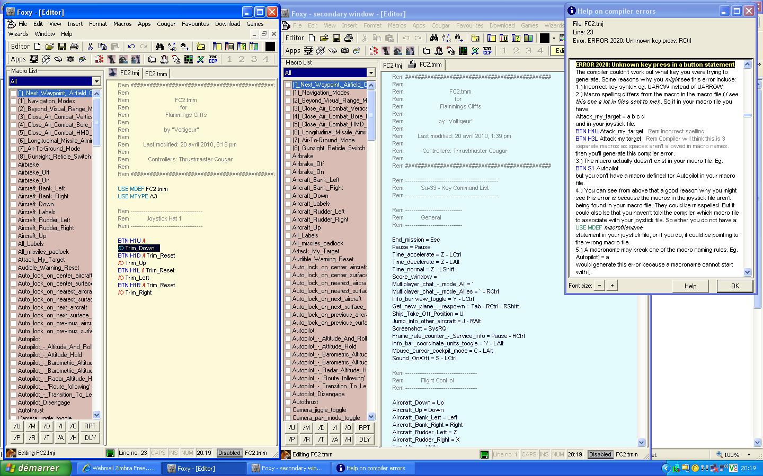Click démarrer Start button
The height and width of the screenshot is (476, 763).
tap(36, 468)
